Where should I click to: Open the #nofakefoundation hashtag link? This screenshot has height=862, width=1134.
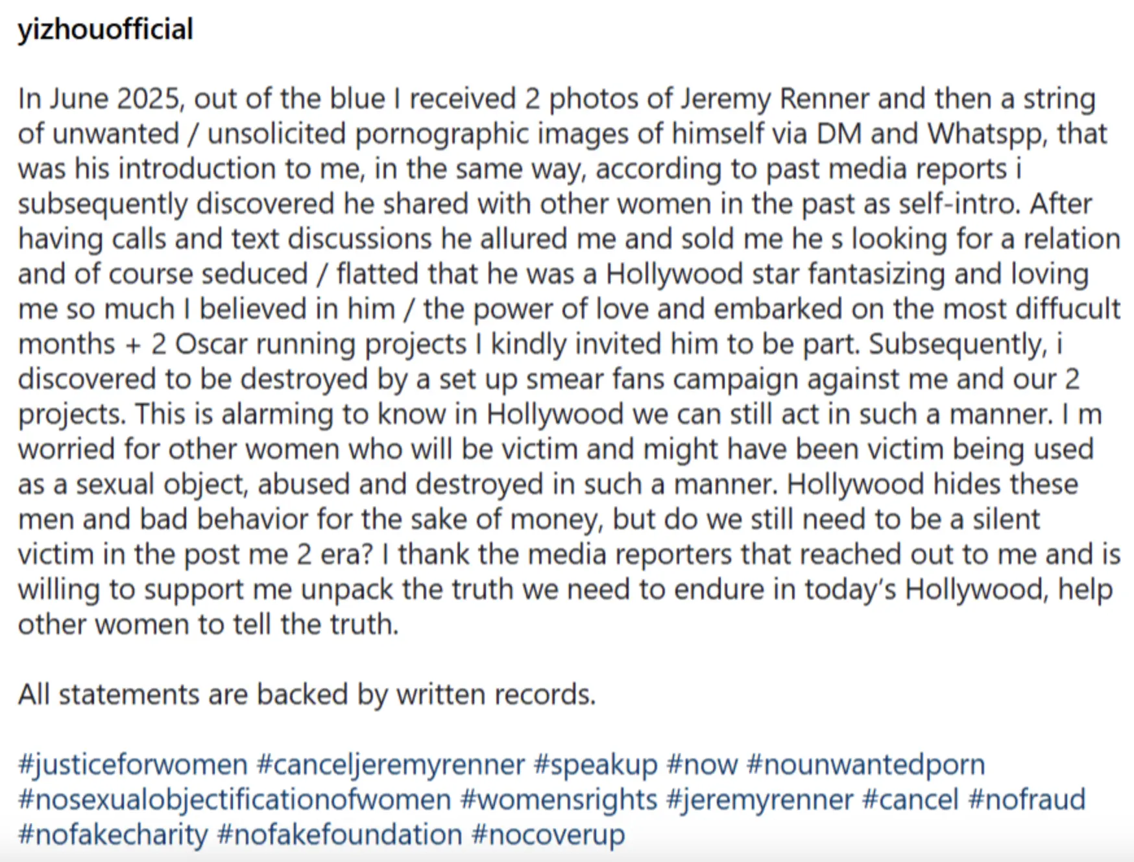339,835
